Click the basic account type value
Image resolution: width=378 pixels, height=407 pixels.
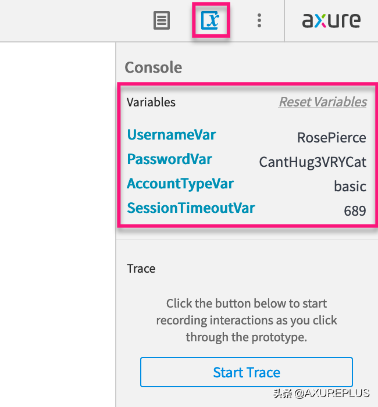pyautogui.click(x=350, y=187)
